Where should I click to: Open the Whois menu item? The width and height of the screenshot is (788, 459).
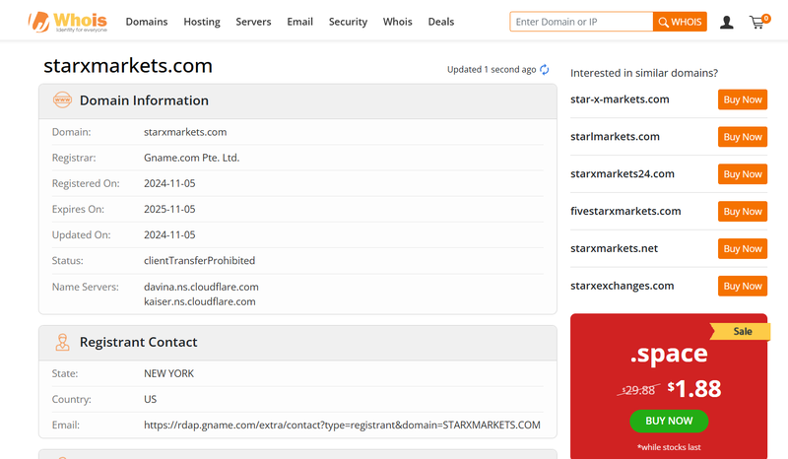tap(398, 22)
